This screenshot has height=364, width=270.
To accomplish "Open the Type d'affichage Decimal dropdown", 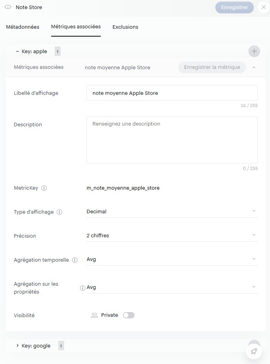I will pyautogui.click(x=172, y=212).
